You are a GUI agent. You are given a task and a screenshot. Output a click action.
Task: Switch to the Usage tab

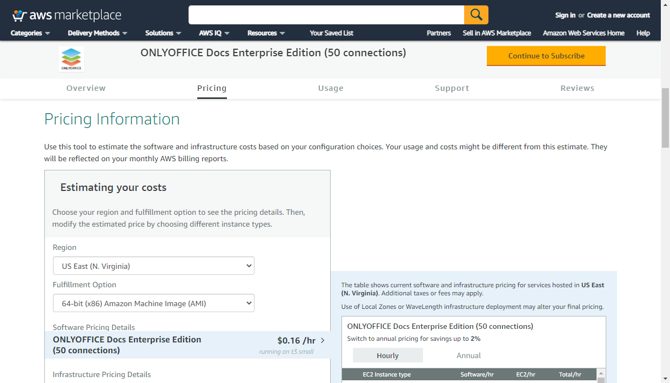tap(331, 88)
